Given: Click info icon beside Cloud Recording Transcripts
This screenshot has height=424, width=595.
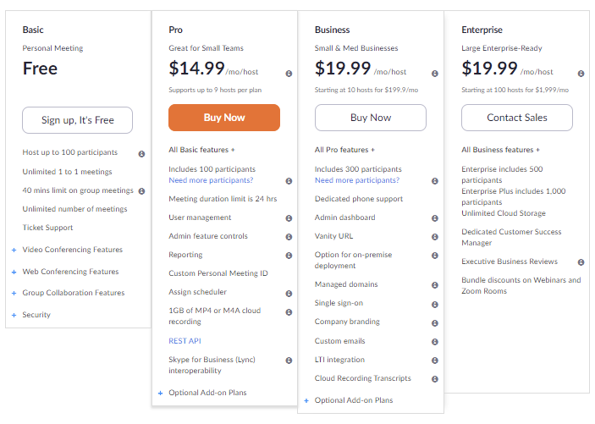Looking at the screenshot, I should click(435, 378).
